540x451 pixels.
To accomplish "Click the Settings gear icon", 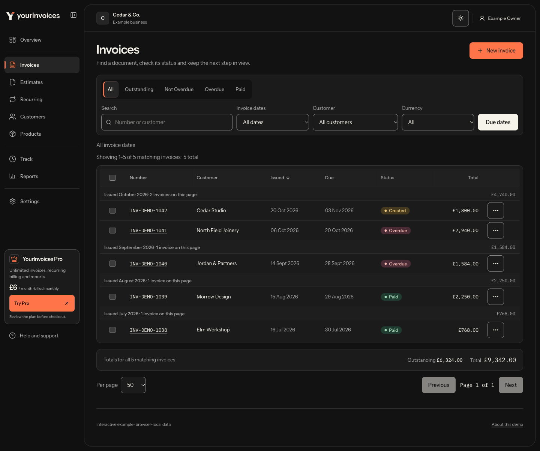I will coord(12,201).
